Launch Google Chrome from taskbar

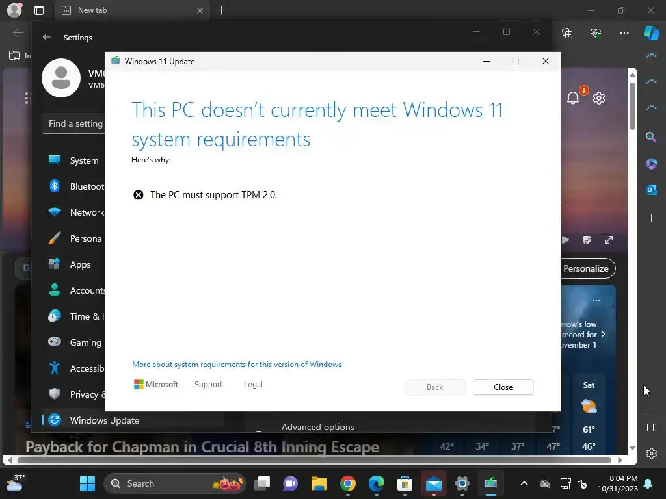click(348, 483)
